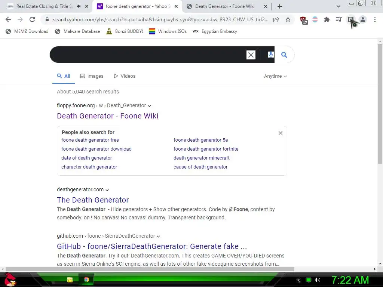Open the Extensions puzzle piece menu
Screen dimensions: 383x287
(x=327, y=19)
